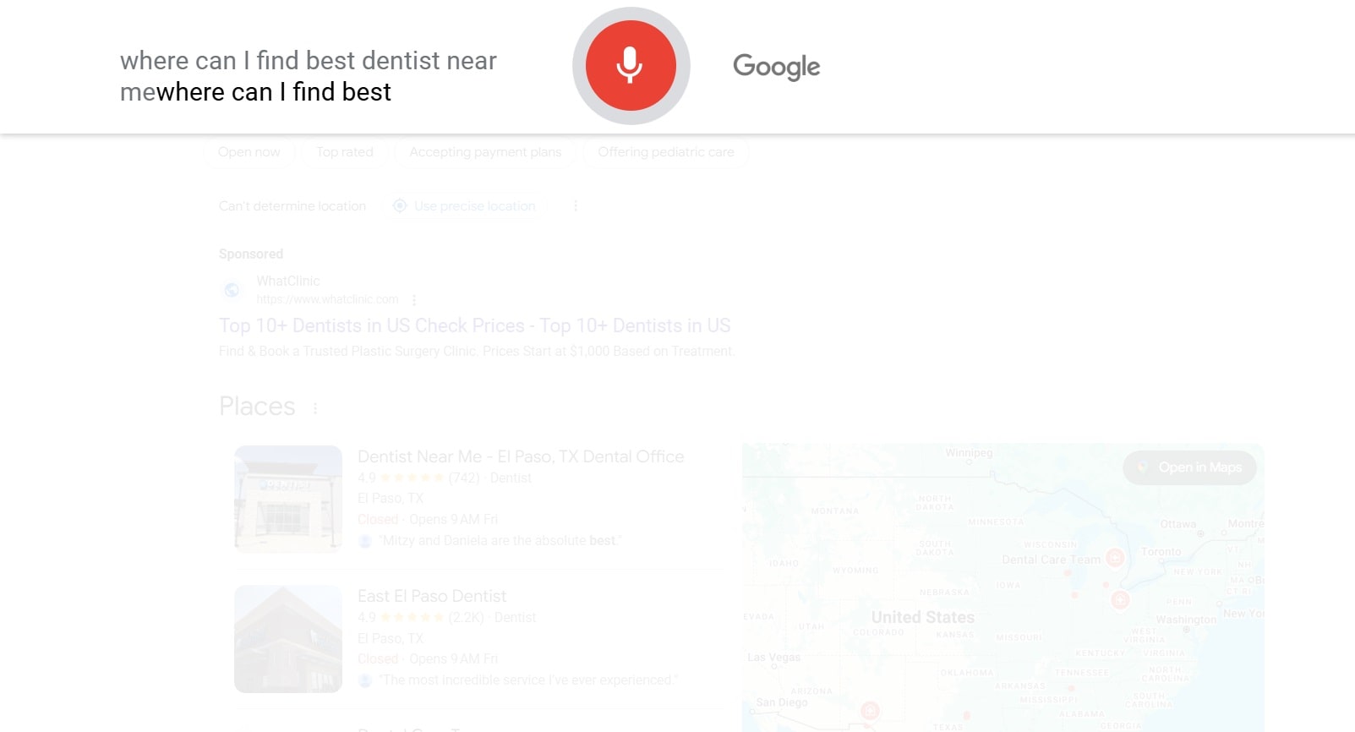The width and height of the screenshot is (1355, 732).
Task: Click the Open in Maps button
Action: coord(1190,467)
